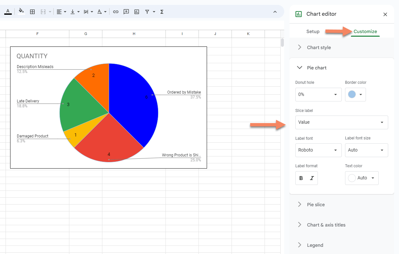Change the Border color swatch
Image resolution: width=399 pixels, height=254 pixels.
(355, 94)
